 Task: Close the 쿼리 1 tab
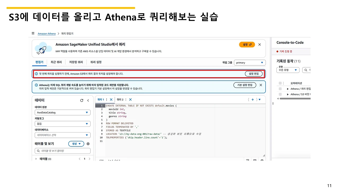point(111,99)
